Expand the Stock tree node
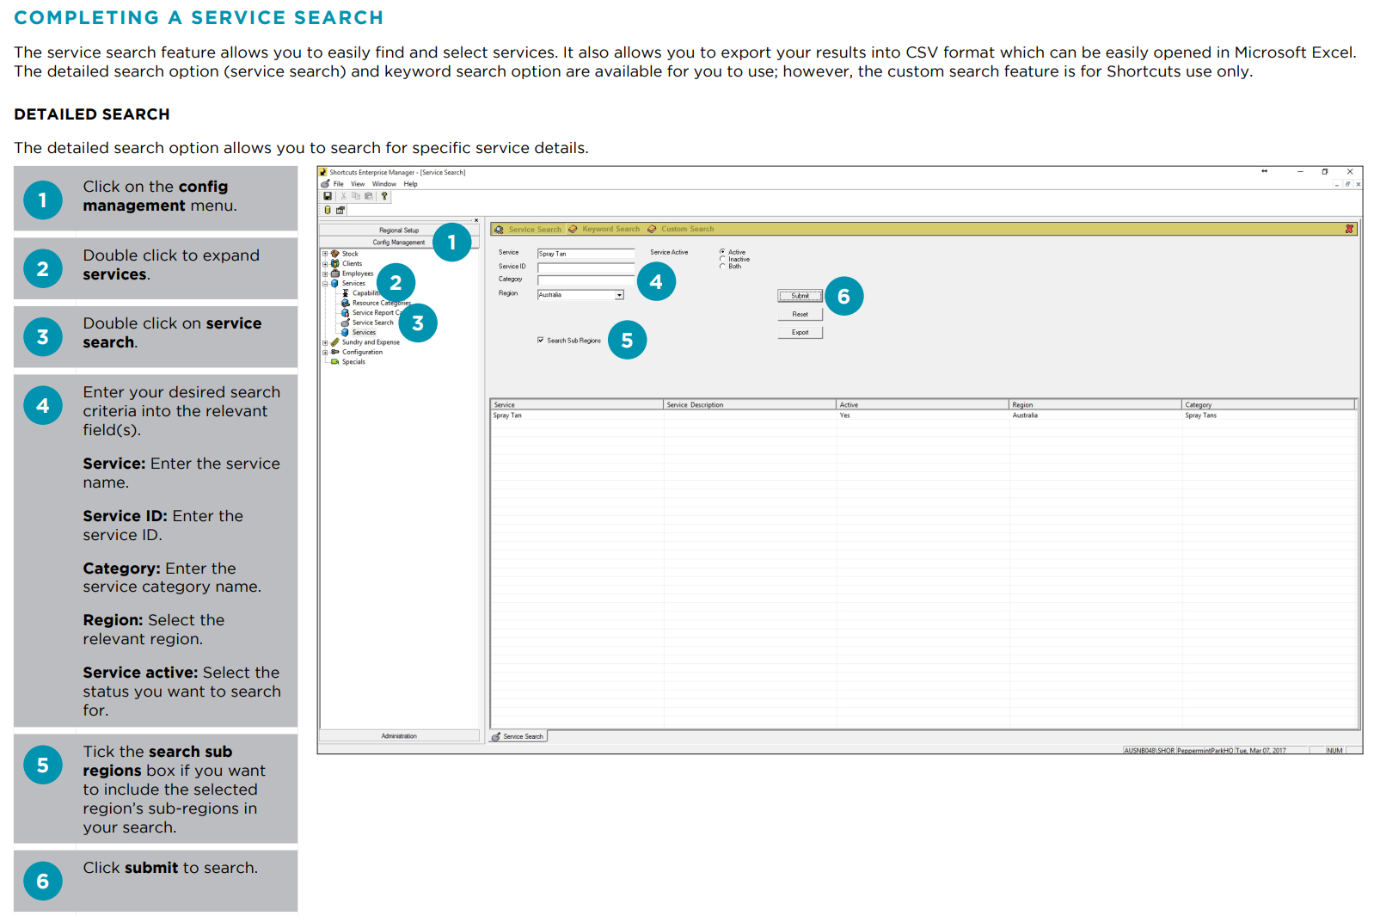Image resolution: width=1374 pixels, height=922 pixels. point(325,254)
